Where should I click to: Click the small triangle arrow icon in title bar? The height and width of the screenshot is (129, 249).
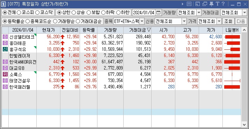(183, 4)
